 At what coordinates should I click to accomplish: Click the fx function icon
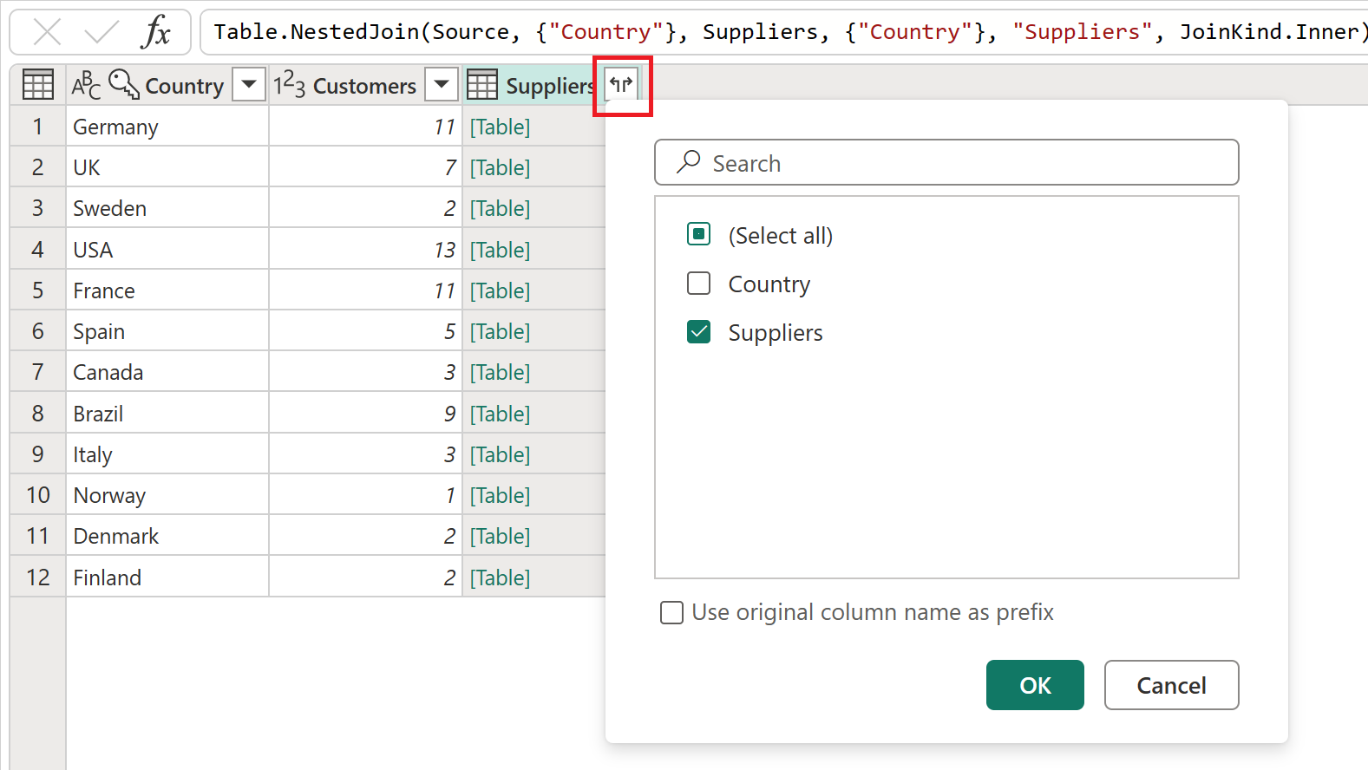click(x=156, y=33)
